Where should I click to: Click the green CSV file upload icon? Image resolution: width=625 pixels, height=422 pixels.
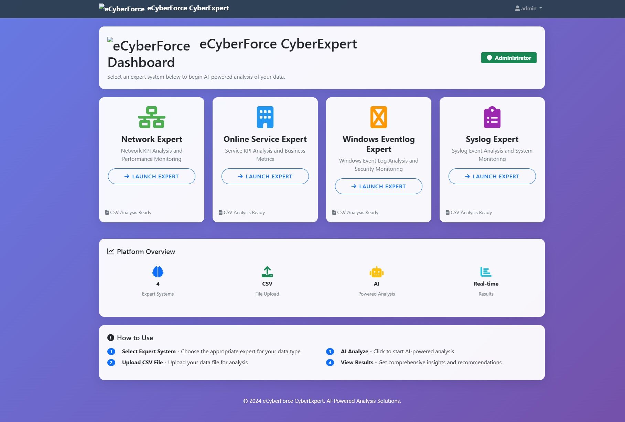click(x=267, y=272)
